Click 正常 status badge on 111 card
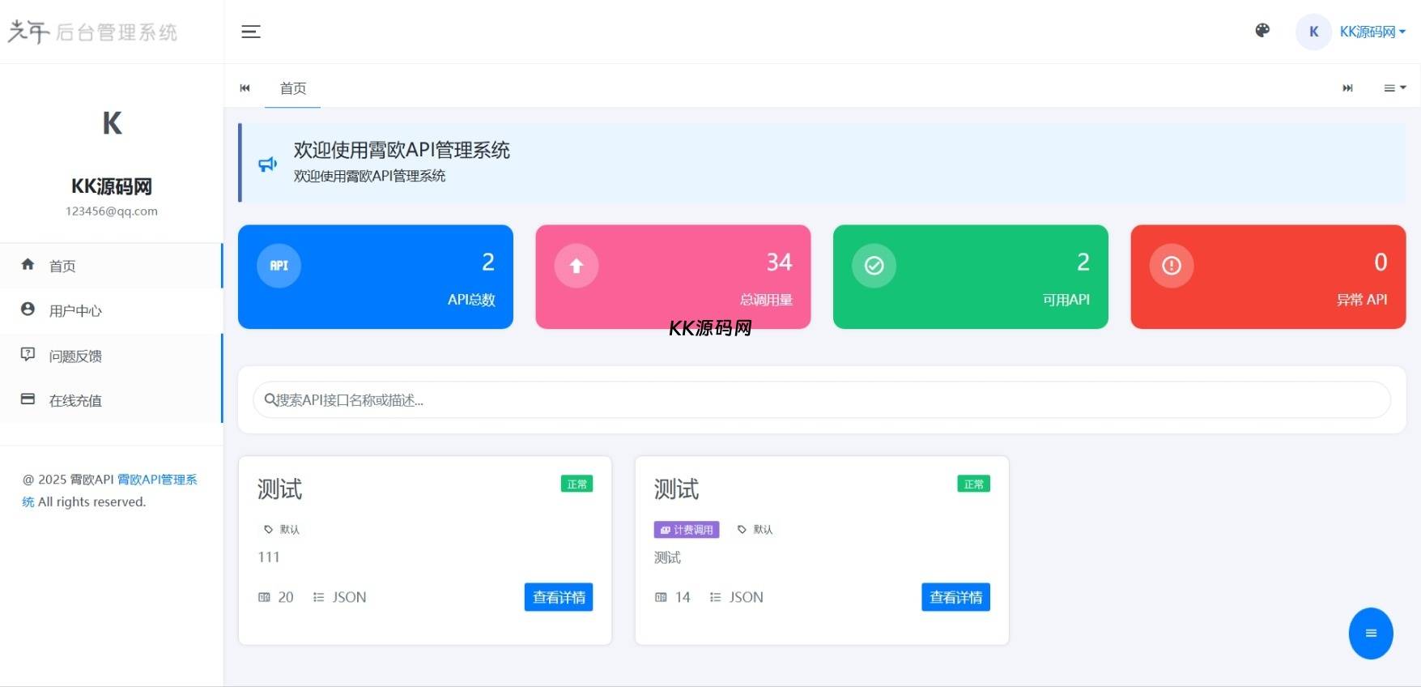Viewport: 1421px width, 687px height. coord(577,484)
